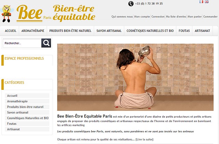
Task: Click the Lire la suite link
Action: pyautogui.click(x=144, y=140)
